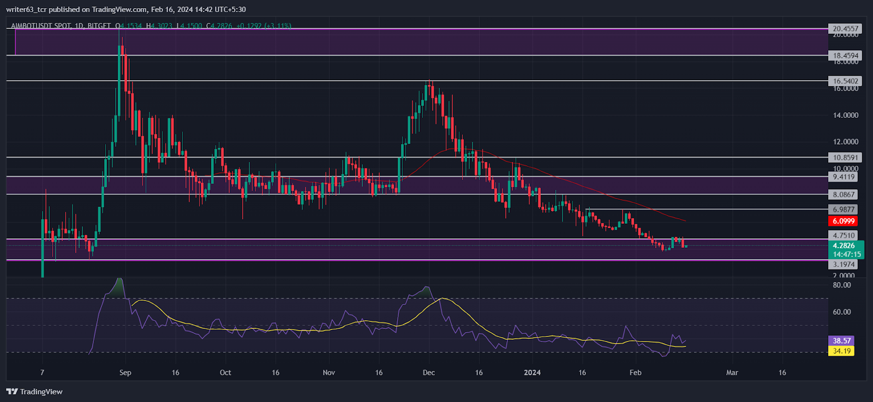Image resolution: width=873 pixels, height=402 pixels.
Task: Click the Sep date on time axis
Action: 125,373
